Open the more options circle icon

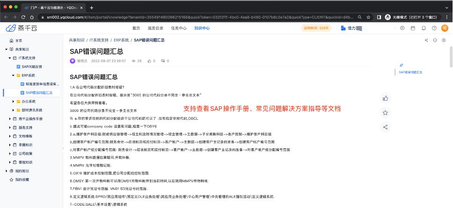(435, 40)
